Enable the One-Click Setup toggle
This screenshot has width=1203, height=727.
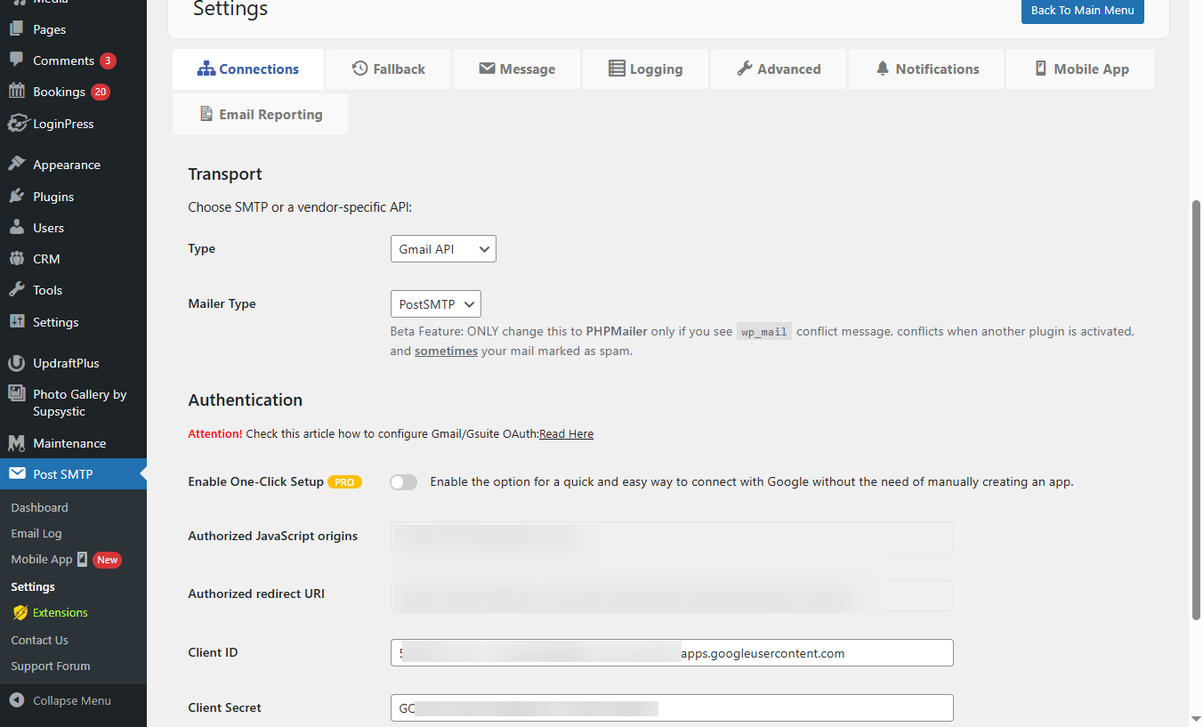point(404,482)
